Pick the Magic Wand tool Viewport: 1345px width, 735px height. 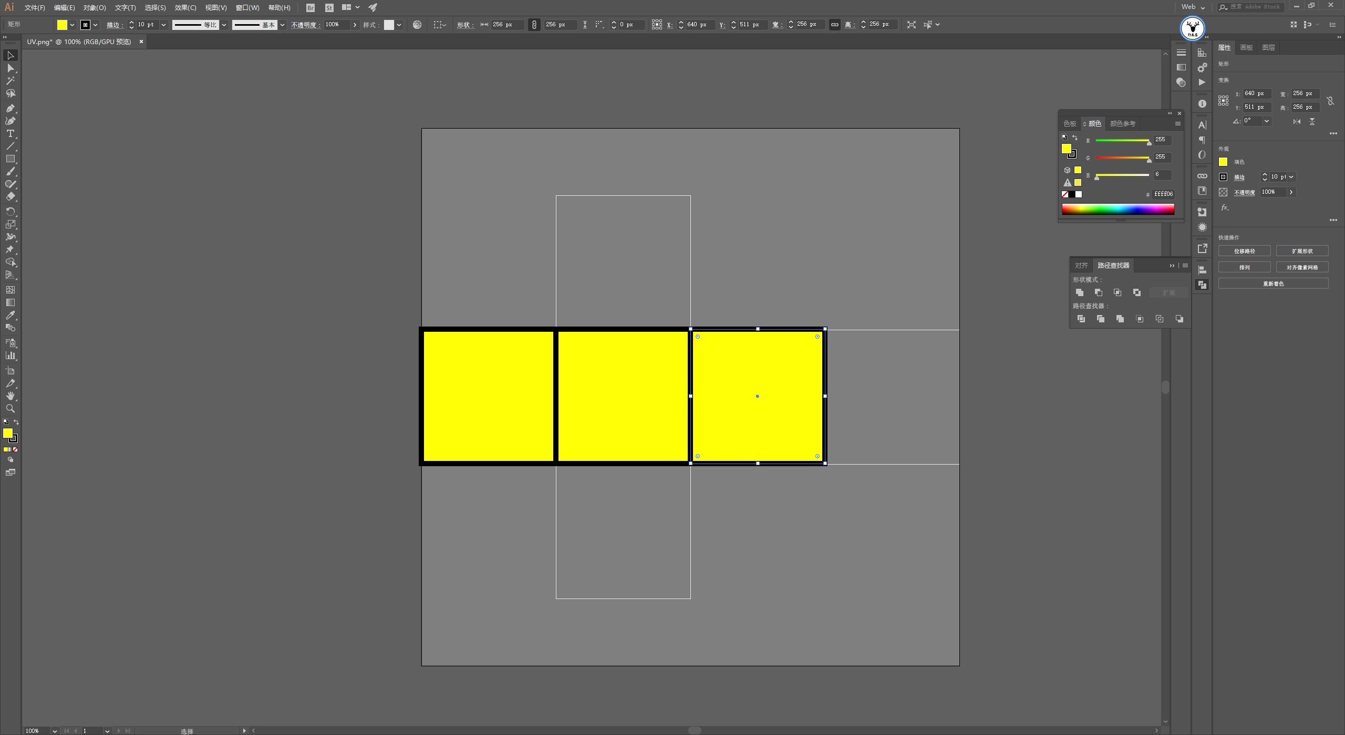pos(10,81)
